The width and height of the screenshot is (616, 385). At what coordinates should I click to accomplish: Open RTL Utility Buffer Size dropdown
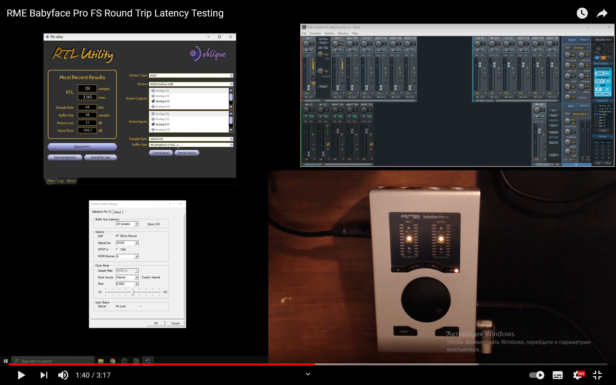click(x=191, y=145)
